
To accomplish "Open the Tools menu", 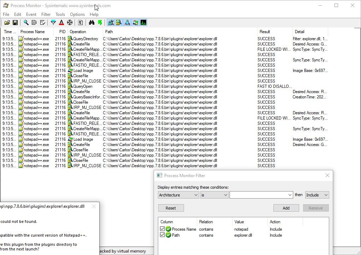I will tap(60, 14).
